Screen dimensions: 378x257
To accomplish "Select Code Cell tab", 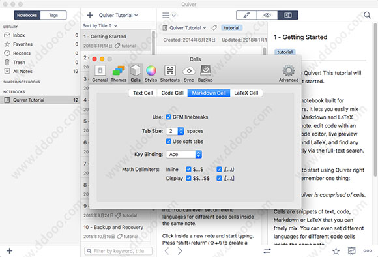I will (x=172, y=93).
